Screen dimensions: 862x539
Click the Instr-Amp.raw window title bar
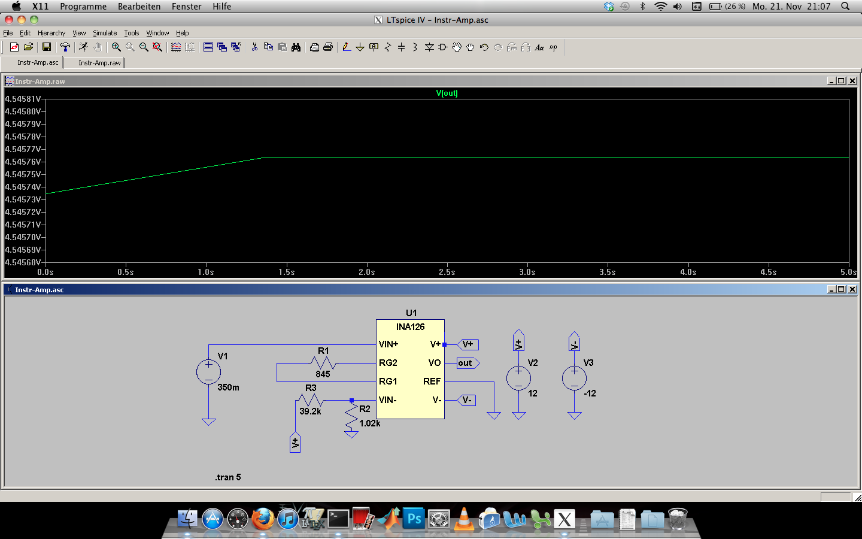pos(430,81)
